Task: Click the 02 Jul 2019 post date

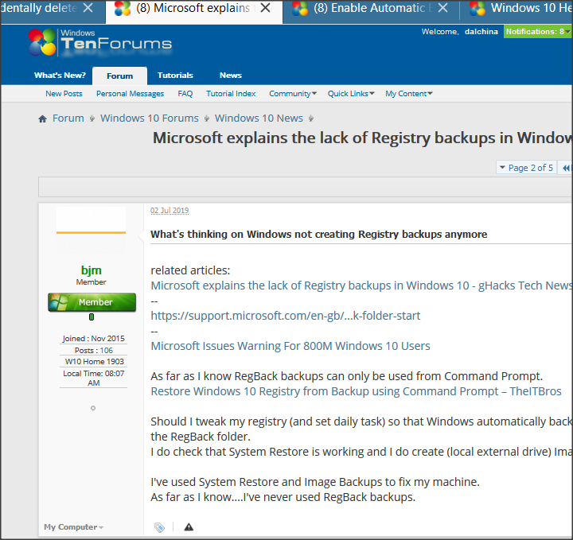Action: (170, 211)
